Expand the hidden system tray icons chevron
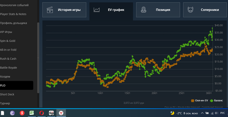This screenshot has width=228, height=117. pos(202,113)
